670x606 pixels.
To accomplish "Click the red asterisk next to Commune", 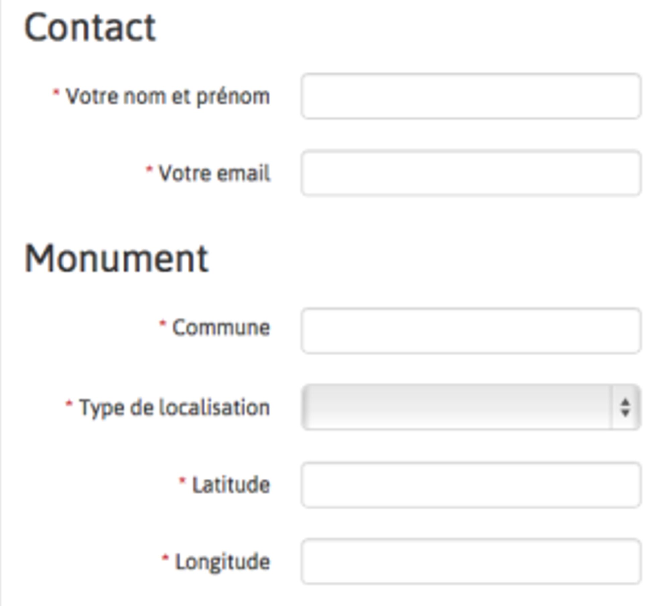I will pyautogui.click(x=162, y=324).
